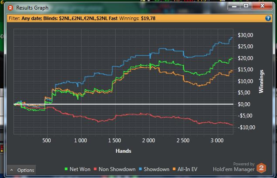Click the $5,00 axis label
The image size is (277, 178).
(x=244, y=93)
